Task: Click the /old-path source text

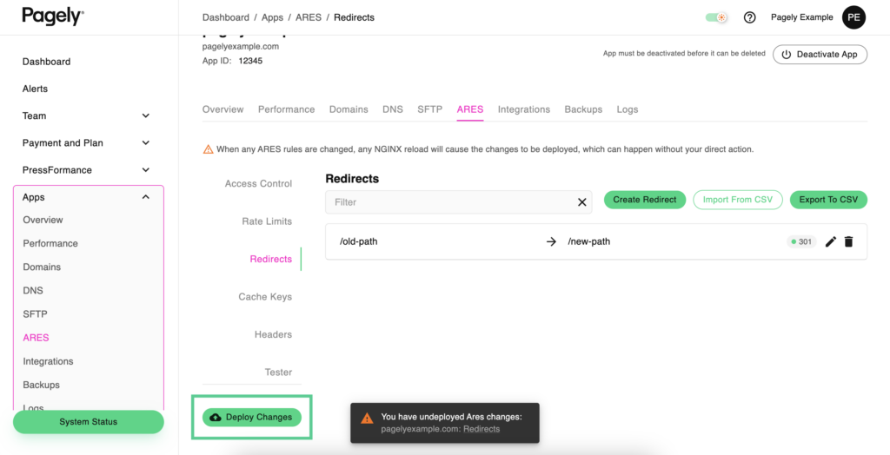Action: click(359, 241)
